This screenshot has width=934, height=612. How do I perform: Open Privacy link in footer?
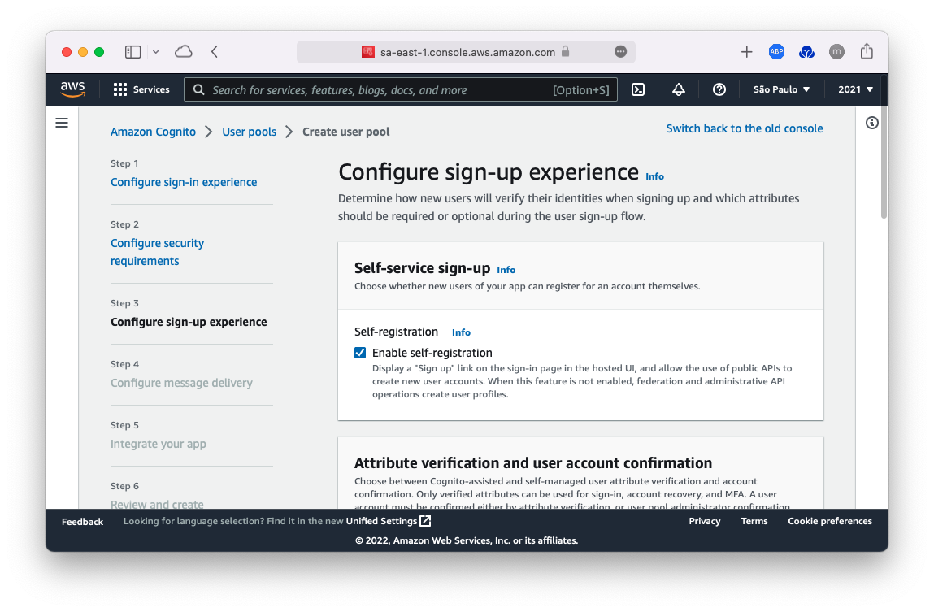tap(705, 521)
